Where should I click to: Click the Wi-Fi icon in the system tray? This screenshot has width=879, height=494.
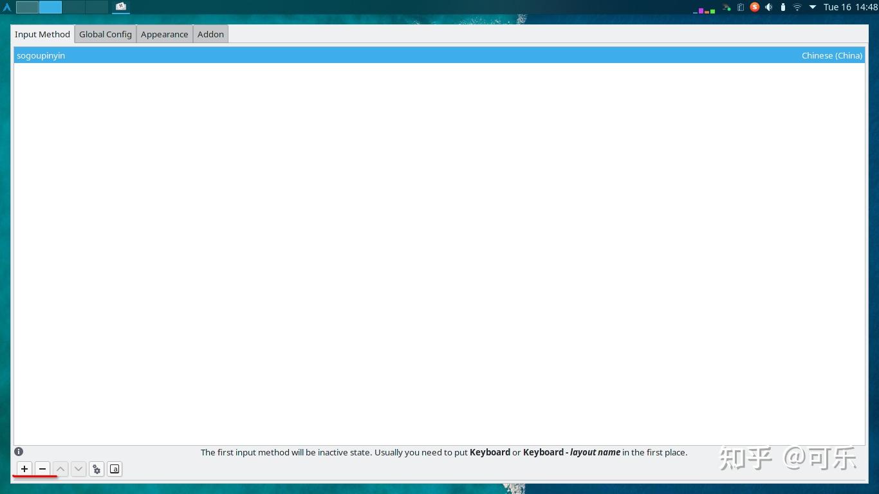point(798,7)
